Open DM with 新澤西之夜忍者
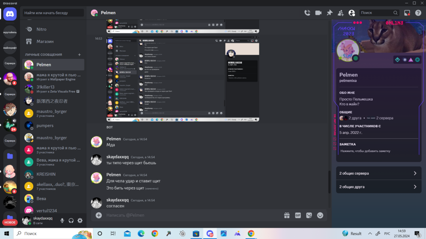The image size is (426, 239). point(53,101)
